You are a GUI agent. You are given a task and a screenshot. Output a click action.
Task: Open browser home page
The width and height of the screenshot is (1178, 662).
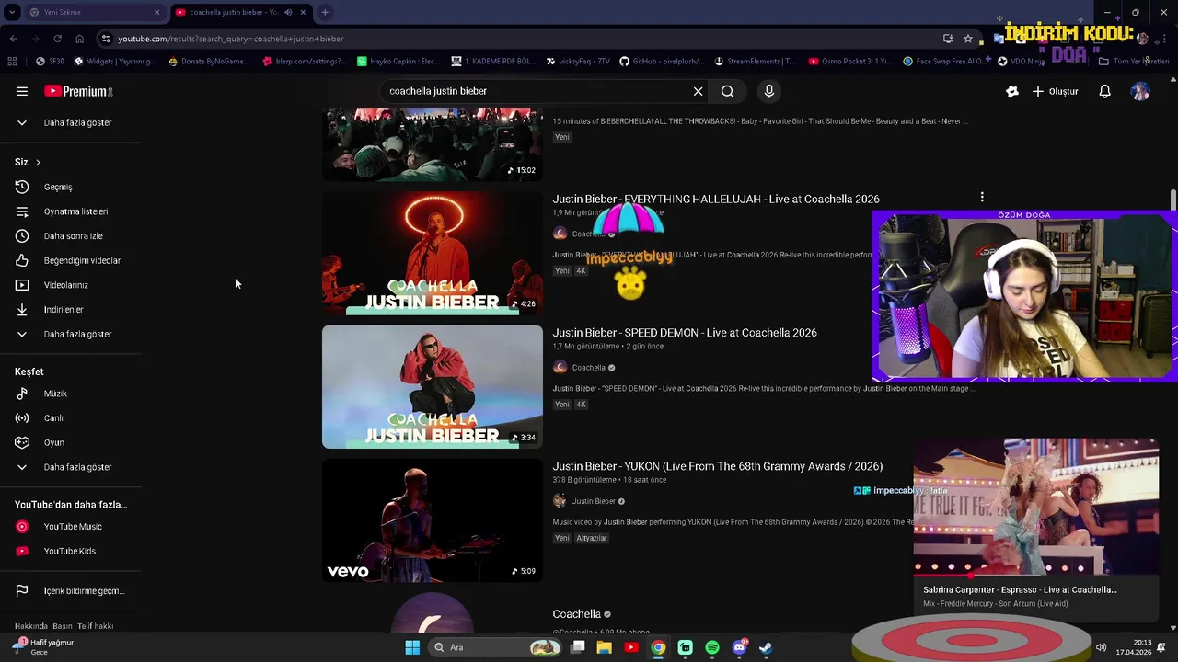(79, 39)
